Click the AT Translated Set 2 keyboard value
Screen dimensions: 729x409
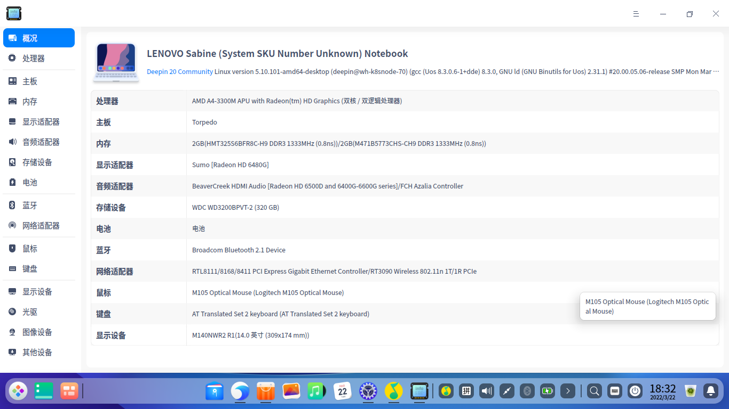(x=281, y=314)
